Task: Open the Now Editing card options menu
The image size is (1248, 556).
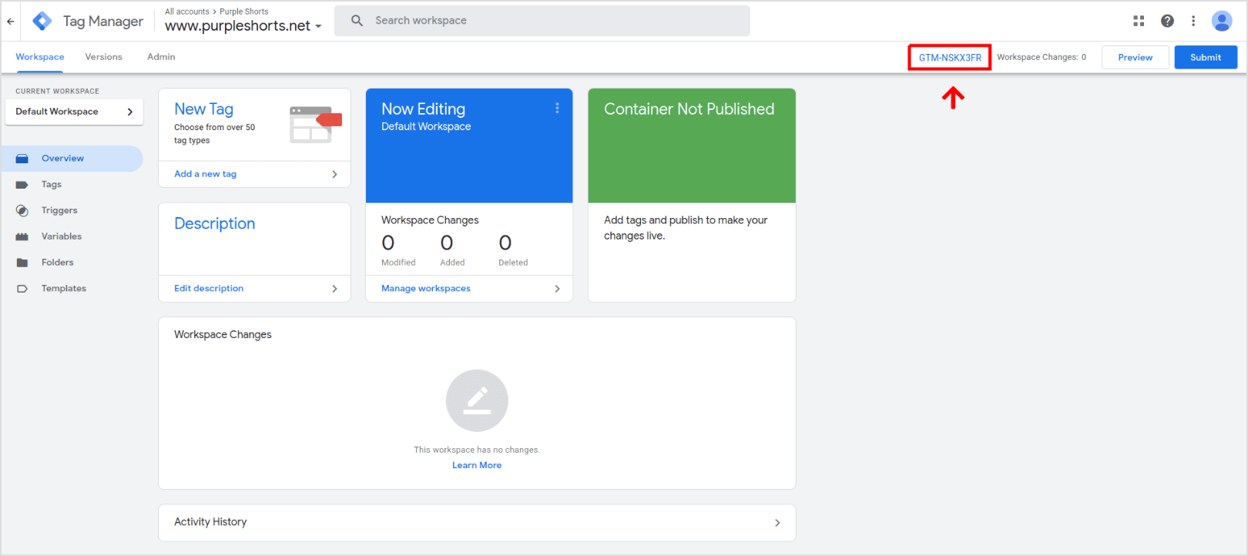Action: tap(557, 109)
